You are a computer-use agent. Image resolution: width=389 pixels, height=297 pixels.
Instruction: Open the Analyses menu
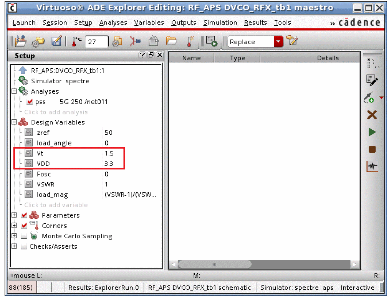113,23
